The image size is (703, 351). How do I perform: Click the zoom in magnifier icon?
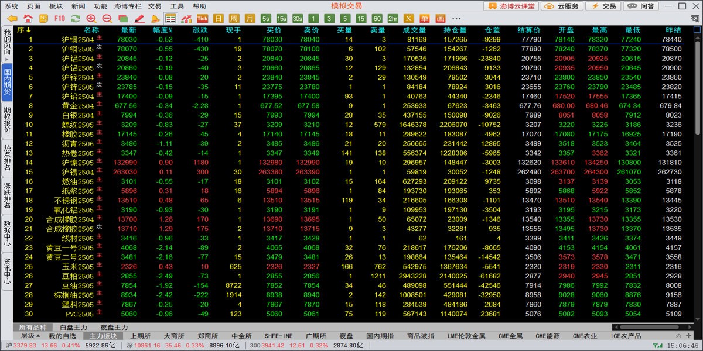tap(91, 18)
